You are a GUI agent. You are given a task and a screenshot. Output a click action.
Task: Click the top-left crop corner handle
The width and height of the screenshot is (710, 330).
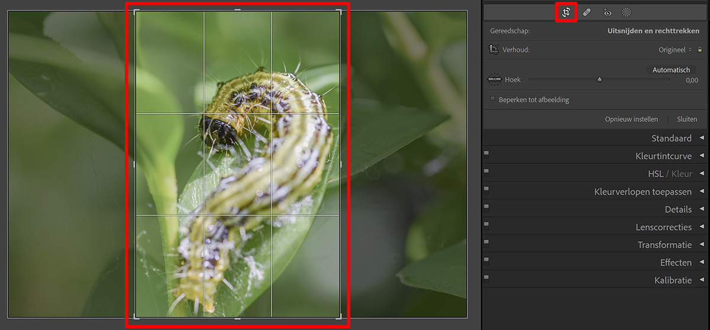click(137, 12)
